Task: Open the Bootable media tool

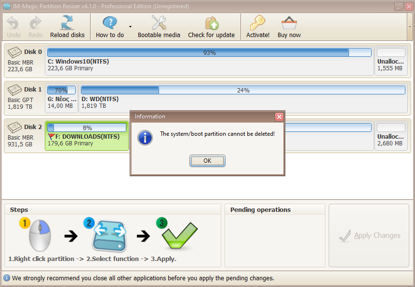Action: click(159, 26)
